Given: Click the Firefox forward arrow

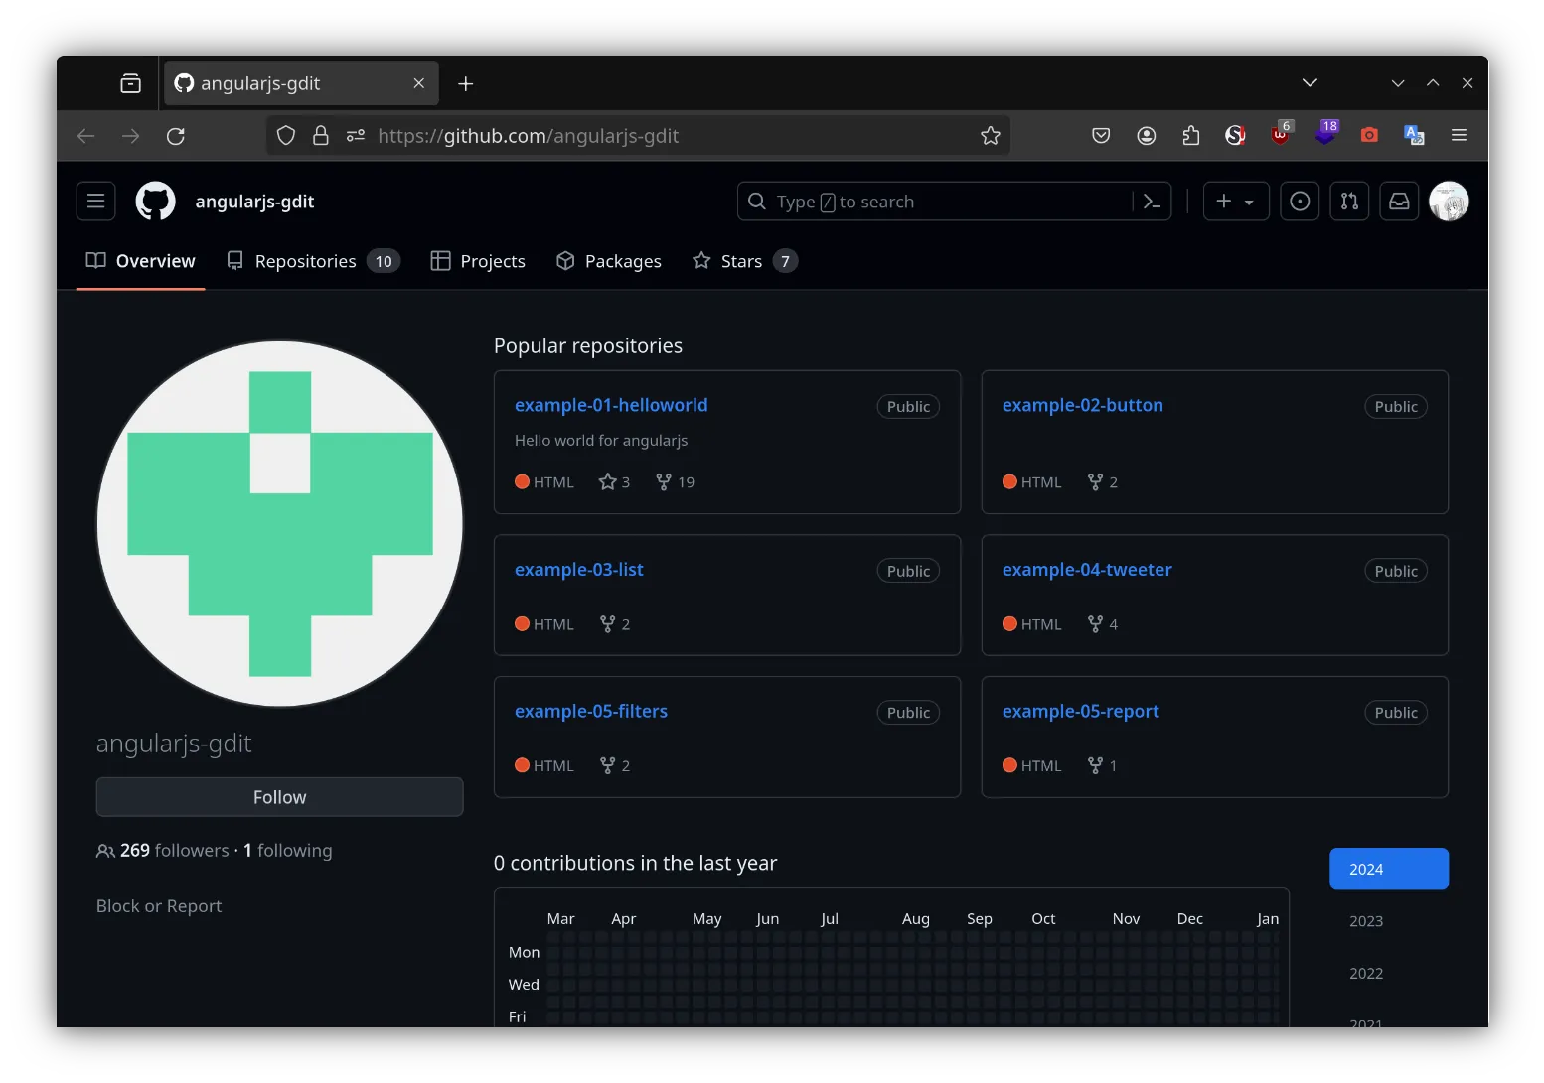Looking at the screenshot, I should 130,136.
